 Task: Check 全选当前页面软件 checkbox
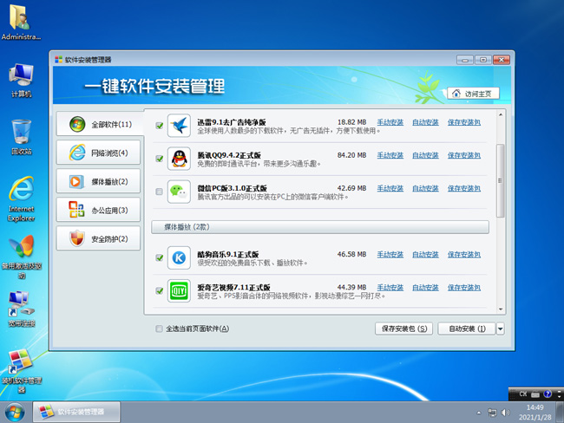point(160,329)
